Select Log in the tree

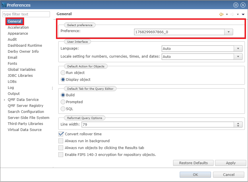[11, 87]
